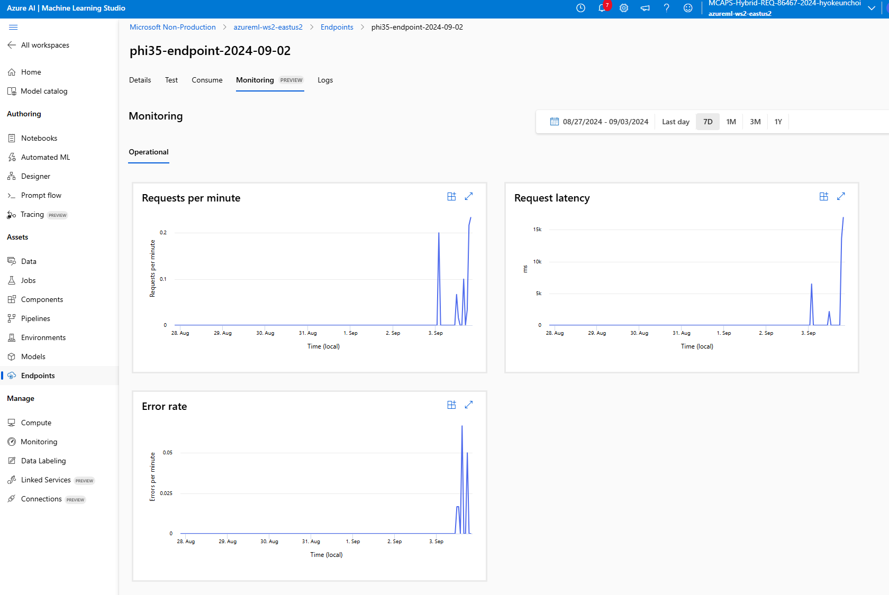The height and width of the screenshot is (595, 889).
Task: Open Pipelines in sidebar
Action: point(29,318)
